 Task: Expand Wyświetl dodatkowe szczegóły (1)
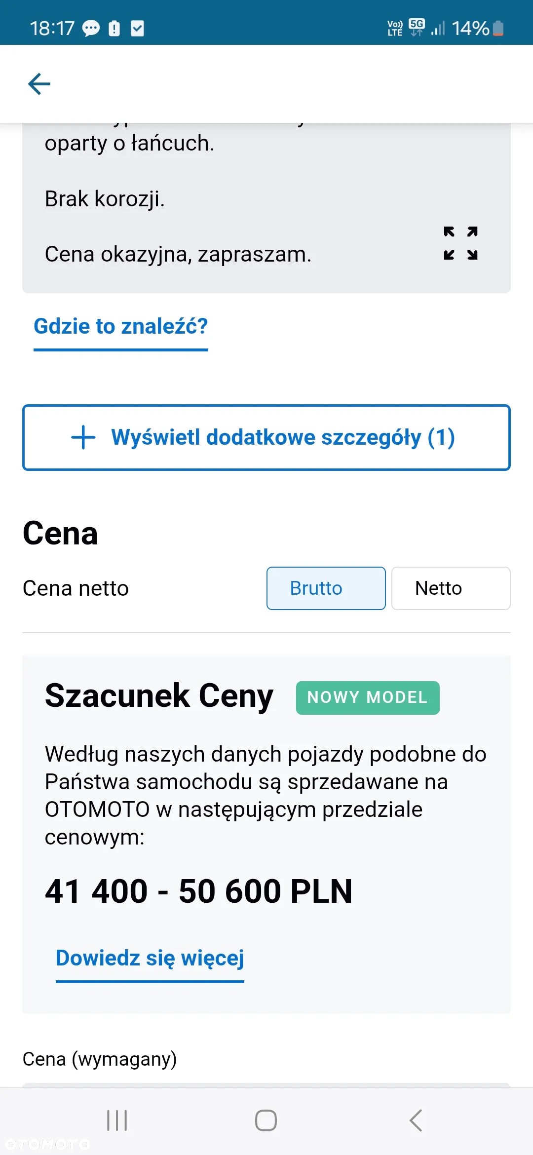[x=266, y=438]
